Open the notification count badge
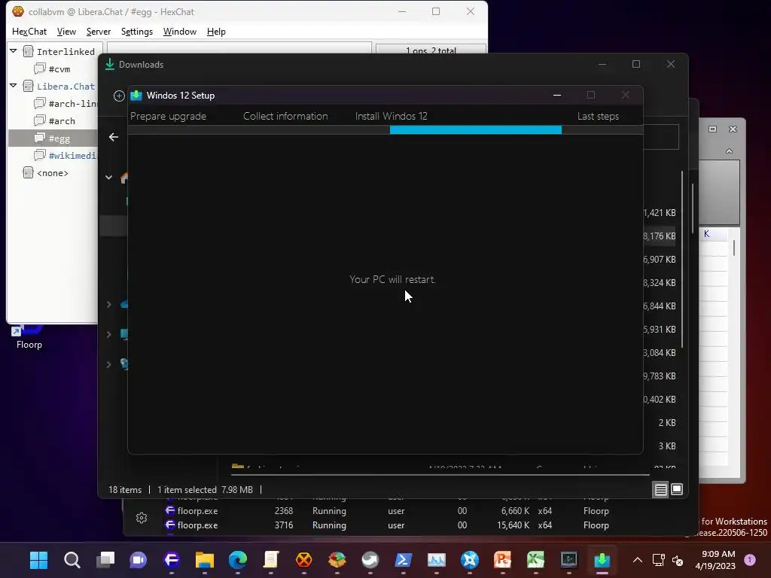Image resolution: width=771 pixels, height=578 pixels. (750, 560)
